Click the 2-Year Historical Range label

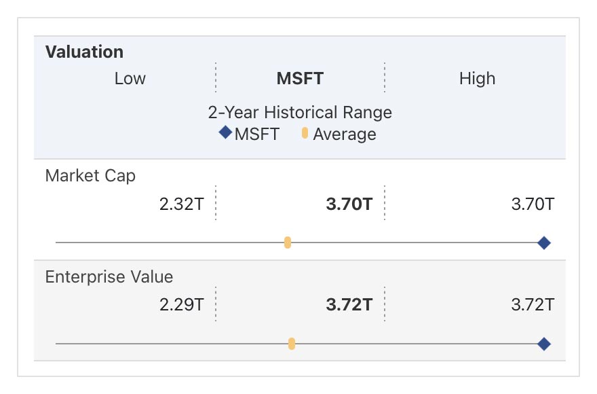[x=300, y=112]
